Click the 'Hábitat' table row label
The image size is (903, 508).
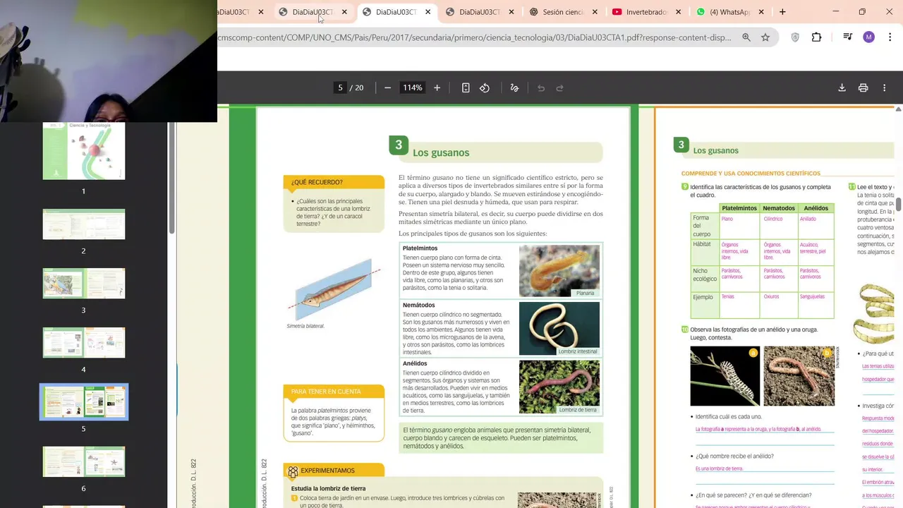pos(702,244)
